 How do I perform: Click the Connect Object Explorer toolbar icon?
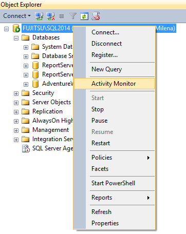click(x=39, y=16)
